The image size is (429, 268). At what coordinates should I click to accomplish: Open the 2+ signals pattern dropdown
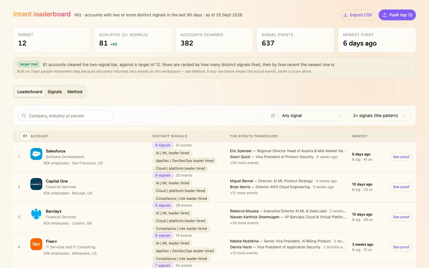coord(380,116)
